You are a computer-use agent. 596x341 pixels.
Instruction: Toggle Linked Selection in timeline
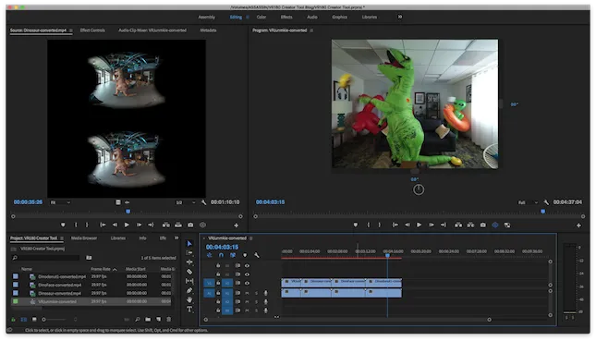click(x=233, y=255)
